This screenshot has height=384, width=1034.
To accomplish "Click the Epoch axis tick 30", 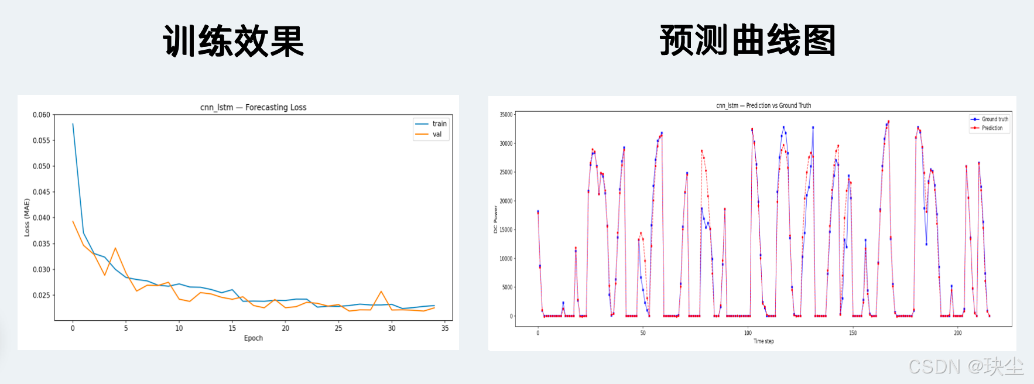I will coord(392,328).
